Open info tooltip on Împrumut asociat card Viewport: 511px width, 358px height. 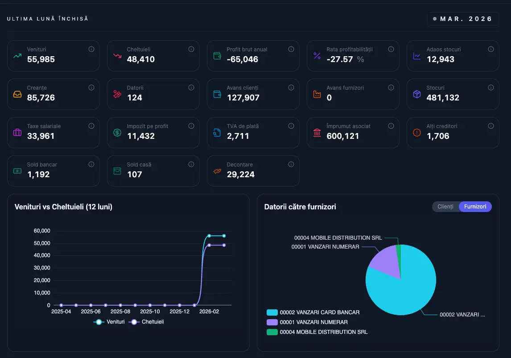[x=391, y=126]
